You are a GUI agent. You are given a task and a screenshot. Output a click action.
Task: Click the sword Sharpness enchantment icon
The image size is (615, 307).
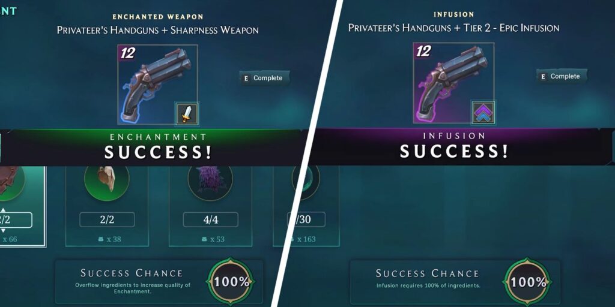click(187, 114)
